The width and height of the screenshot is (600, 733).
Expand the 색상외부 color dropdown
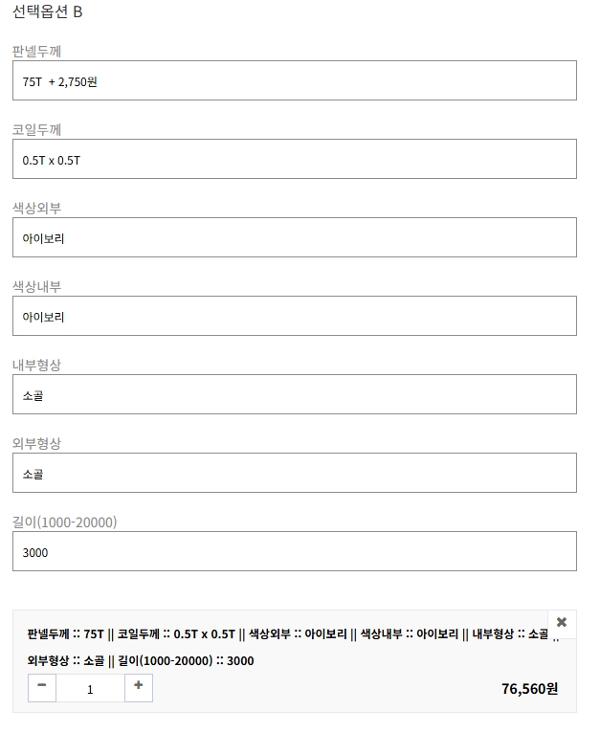coord(294,238)
